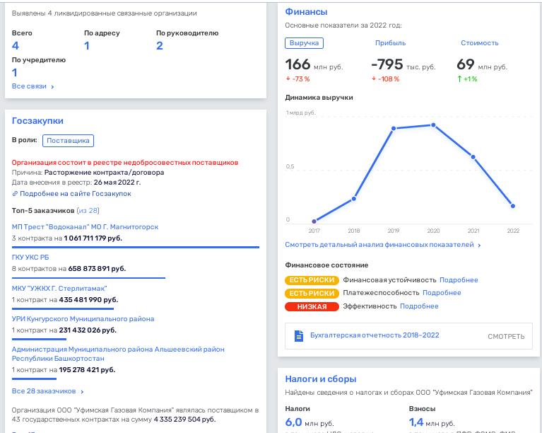542x433 pixels.
Task: Click the red unfair suppliers registry warning
Action: pos(125,163)
